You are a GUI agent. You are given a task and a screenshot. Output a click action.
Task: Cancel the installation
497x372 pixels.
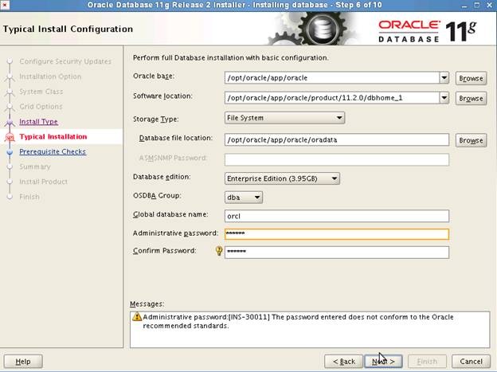click(471, 361)
